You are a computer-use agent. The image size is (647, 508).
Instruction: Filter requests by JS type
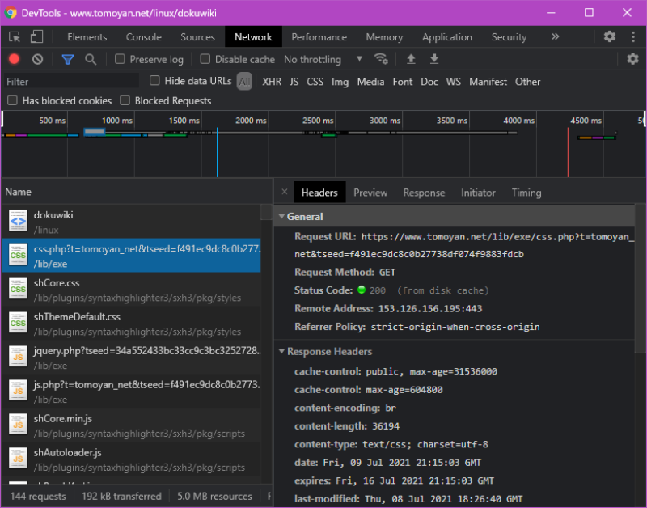294,82
